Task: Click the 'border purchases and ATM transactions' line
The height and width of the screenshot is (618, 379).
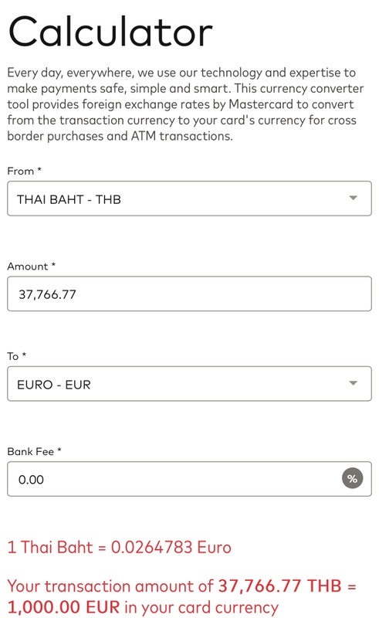Action: (x=120, y=136)
